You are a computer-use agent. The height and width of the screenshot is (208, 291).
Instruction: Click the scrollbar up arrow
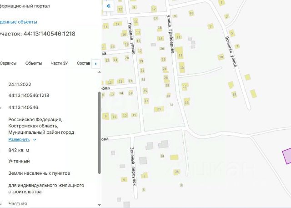(x=100, y=72)
